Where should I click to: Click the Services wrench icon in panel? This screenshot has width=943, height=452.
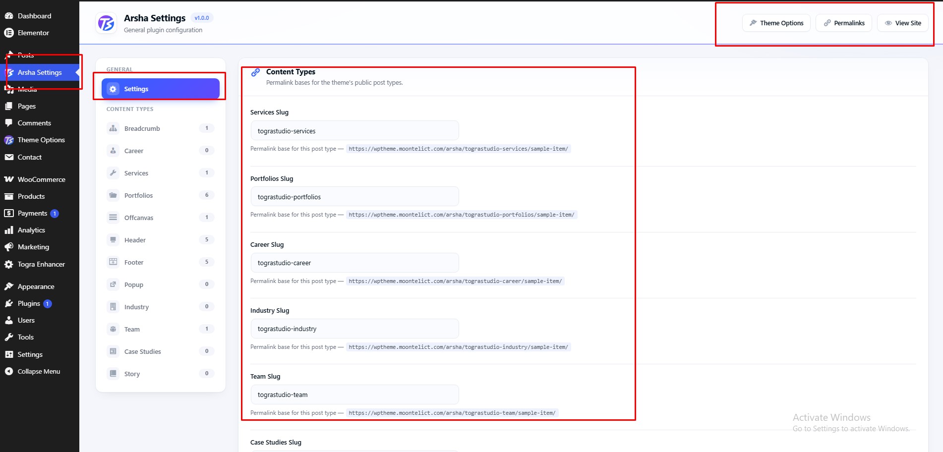113,173
